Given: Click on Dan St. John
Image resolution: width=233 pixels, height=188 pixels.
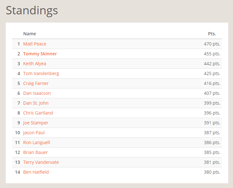Looking at the screenshot, I should point(36,103).
